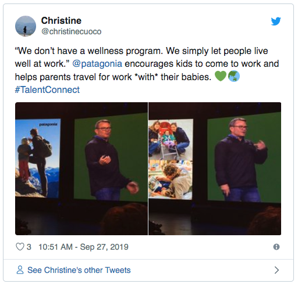Open right photo with stroller slide
Viewport: 298px width, 284px height.
[215, 168]
